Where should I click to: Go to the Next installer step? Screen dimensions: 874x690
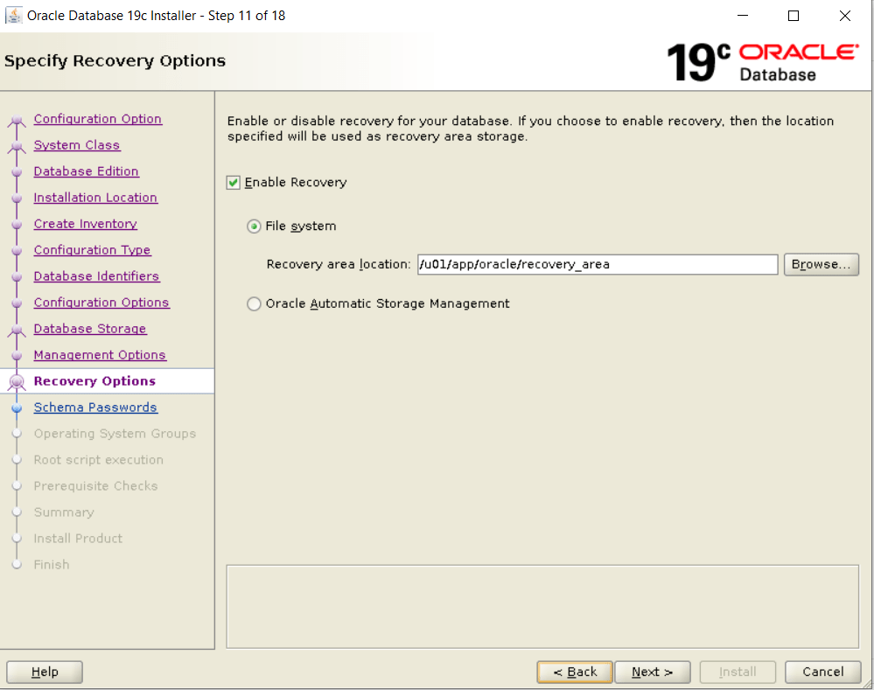652,672
